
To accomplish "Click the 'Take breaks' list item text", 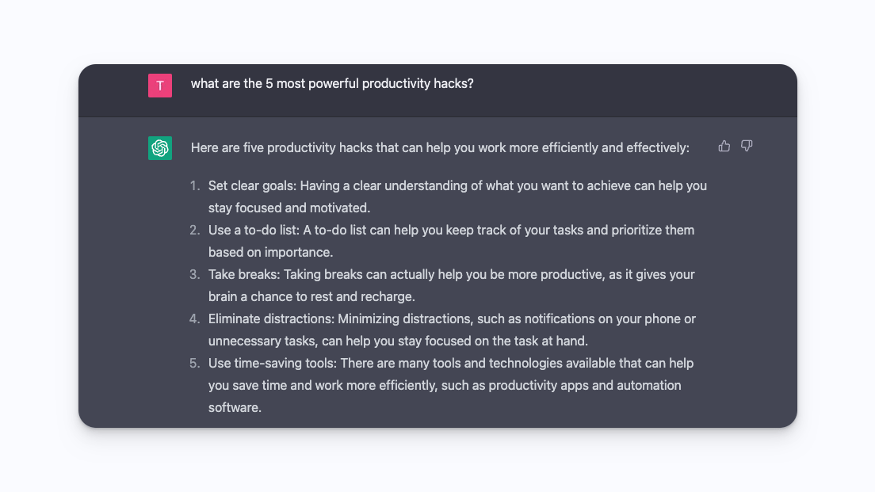I will pyautogui.click(x=451, y=275).
